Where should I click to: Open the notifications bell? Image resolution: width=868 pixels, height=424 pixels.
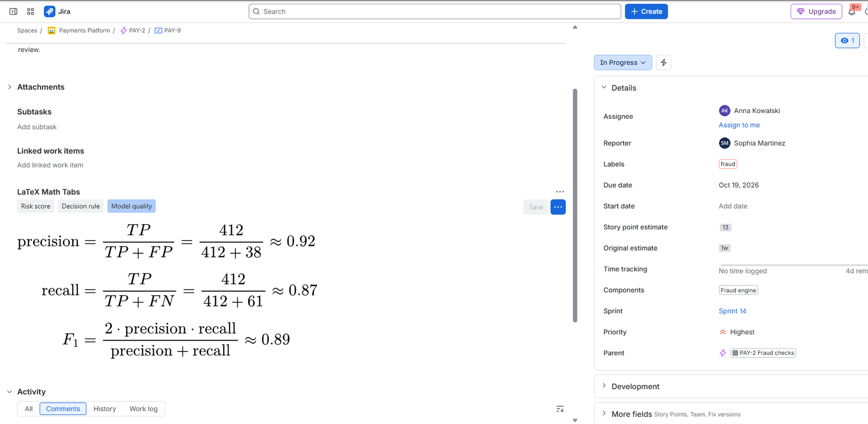852,12
